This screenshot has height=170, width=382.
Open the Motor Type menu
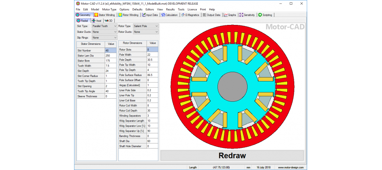(x=109, y=9)
